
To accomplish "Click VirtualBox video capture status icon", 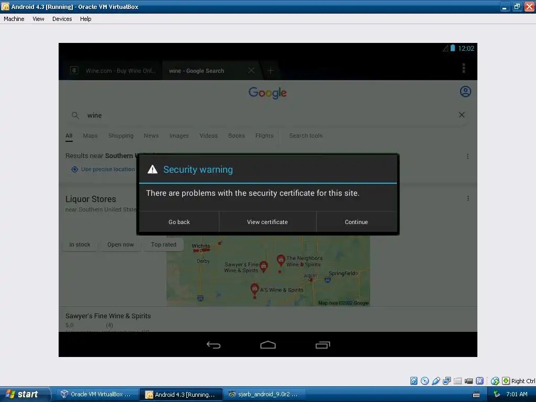I will pyautogui.click(x=468, y=381).
